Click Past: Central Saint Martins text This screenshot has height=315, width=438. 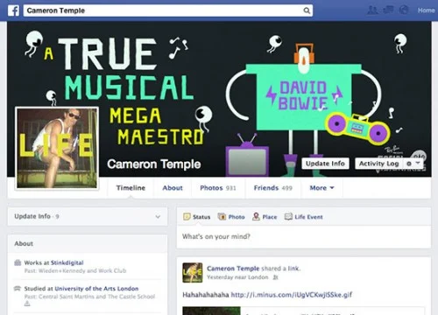(89, 297)
